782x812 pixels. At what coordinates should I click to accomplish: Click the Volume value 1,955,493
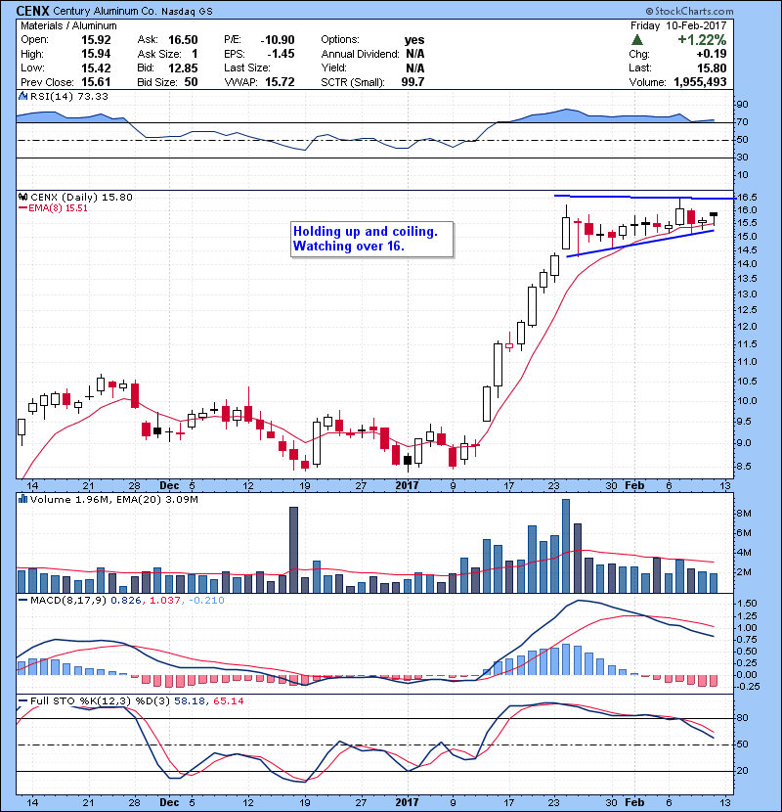(700, 82)
